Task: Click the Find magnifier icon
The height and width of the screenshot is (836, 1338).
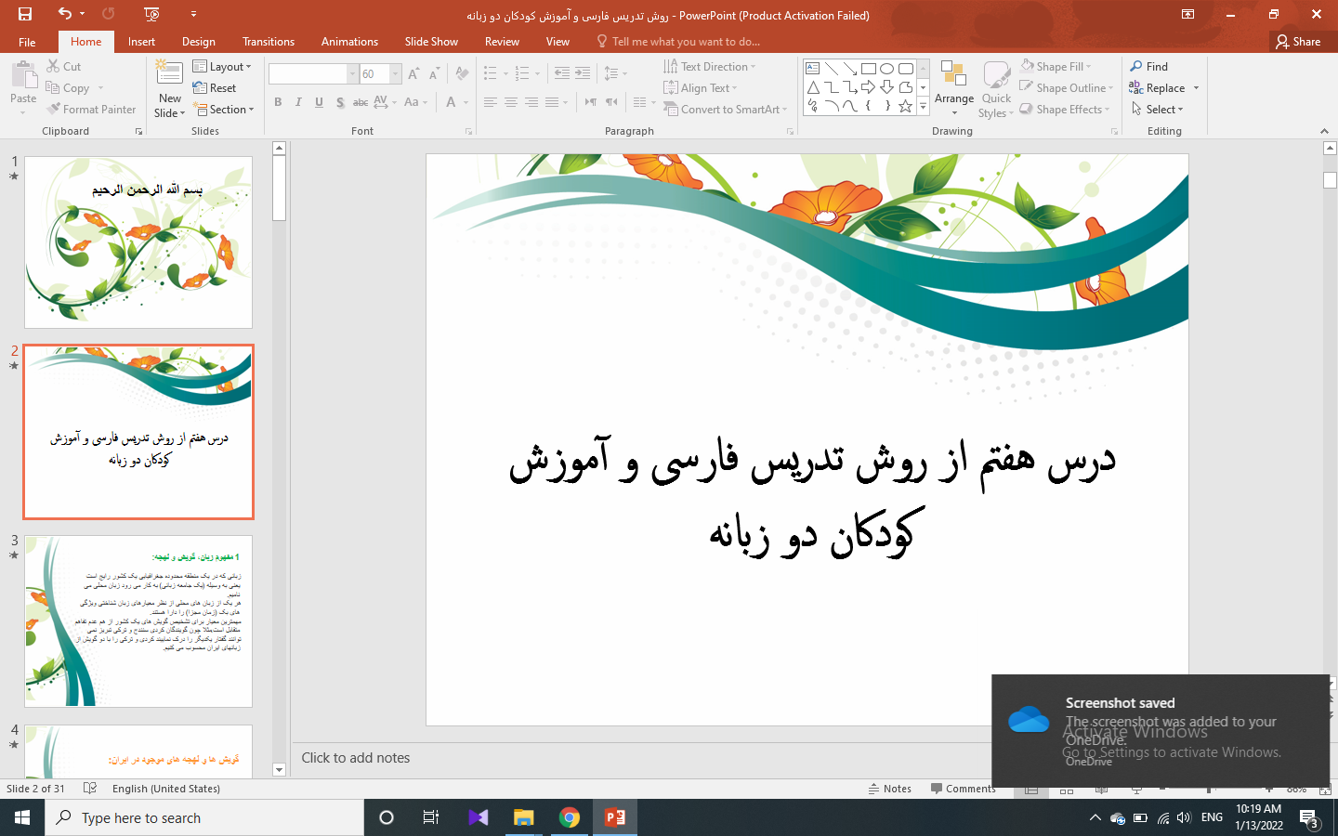Action: click(x=1136, y=67)
